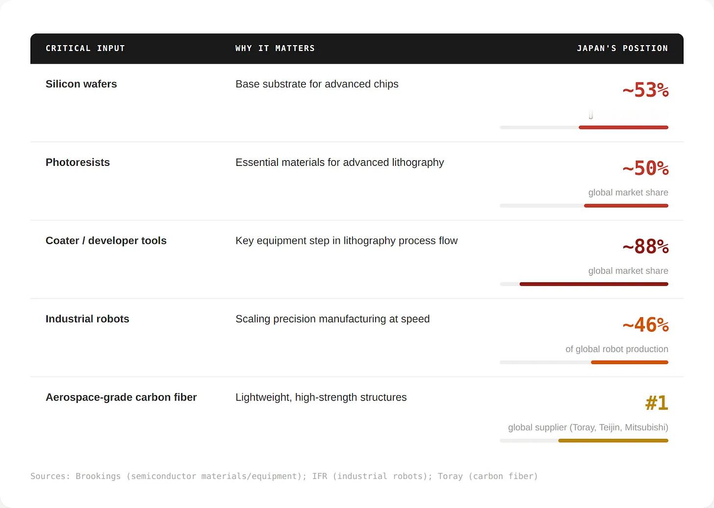This screenshot has width=714, height=508.
Task: Click the red progress bar under ~53%
Action: [x=623, y=128]
